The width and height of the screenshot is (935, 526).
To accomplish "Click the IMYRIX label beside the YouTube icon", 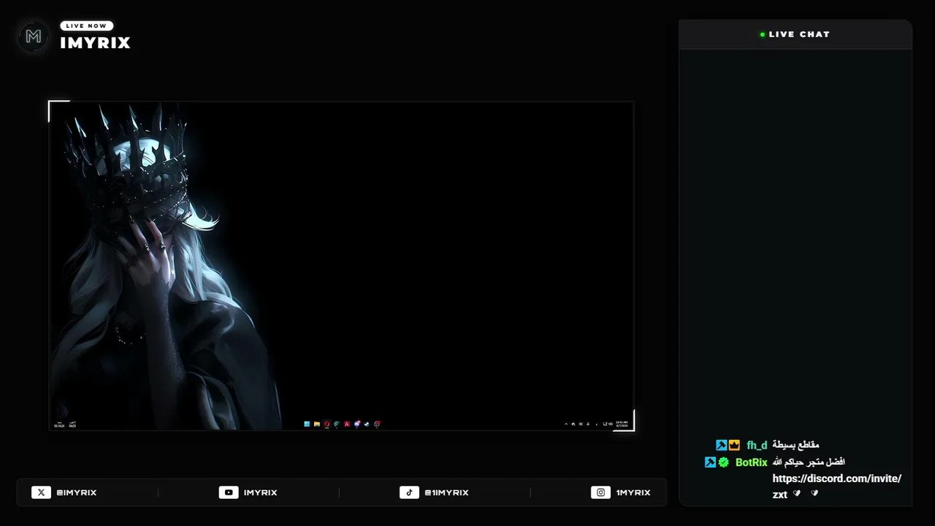I will [x=261, y=492].
